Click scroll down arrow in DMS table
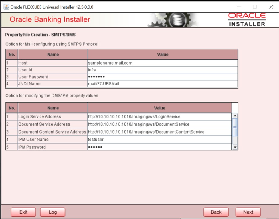This screenshot has width=279, height=219. [x=235, y=147]
